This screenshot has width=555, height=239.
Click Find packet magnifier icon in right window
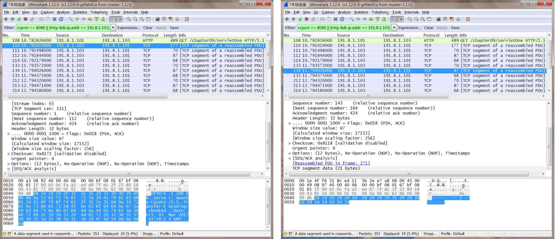(352, 19)
